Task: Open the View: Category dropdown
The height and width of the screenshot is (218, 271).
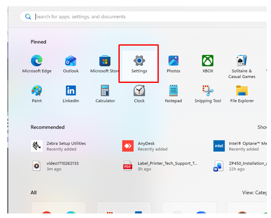Action: coord(254,192)
